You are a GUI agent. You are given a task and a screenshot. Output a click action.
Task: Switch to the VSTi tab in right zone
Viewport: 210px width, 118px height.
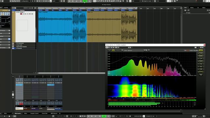click(186, 8)
